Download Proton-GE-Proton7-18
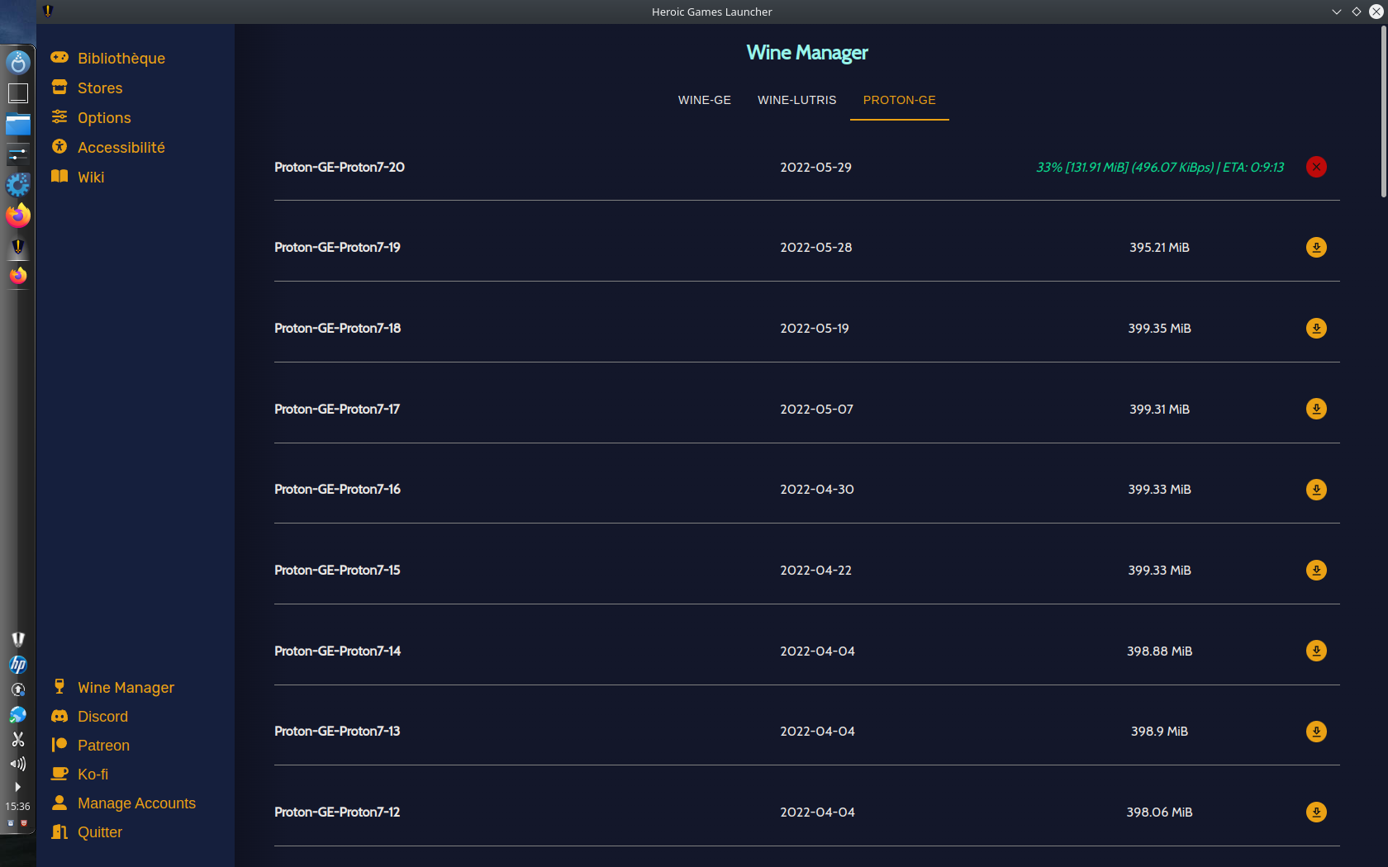This screenshot has width=1388, height=867. tap(1316, 329)
